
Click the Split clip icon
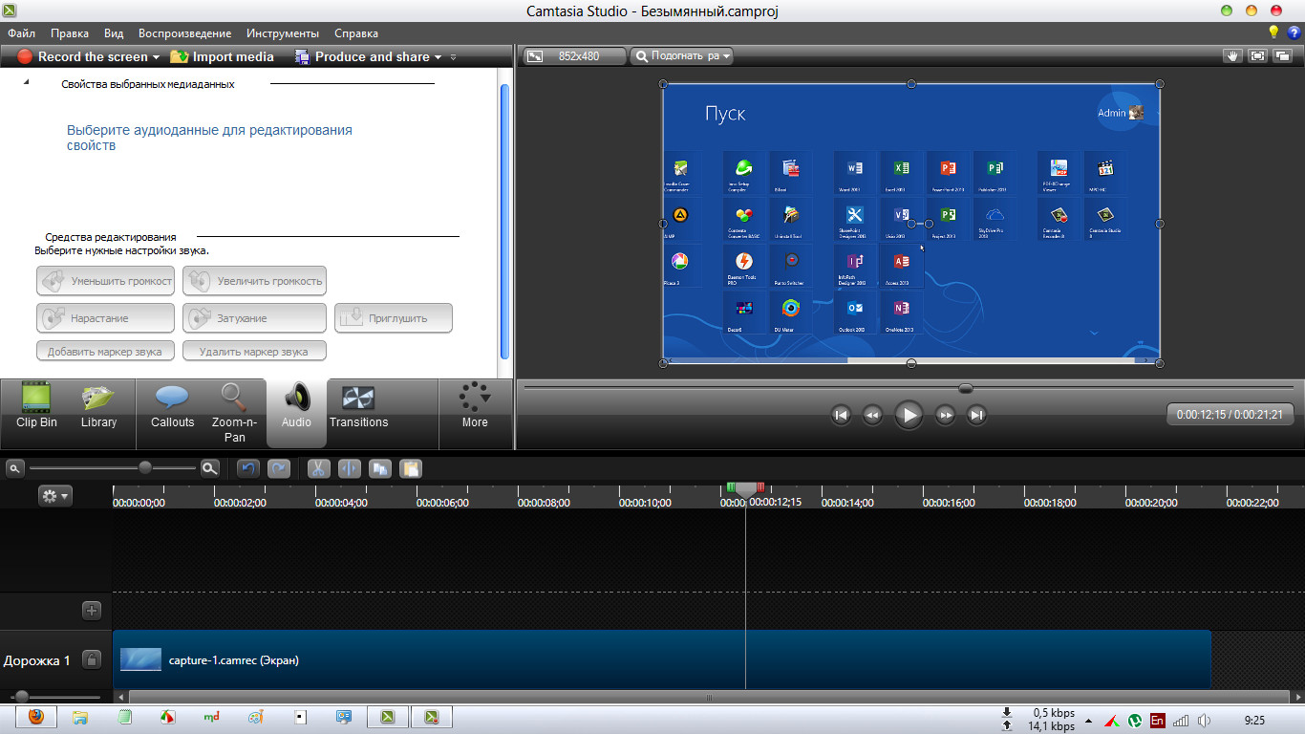[x=349, y=468]
